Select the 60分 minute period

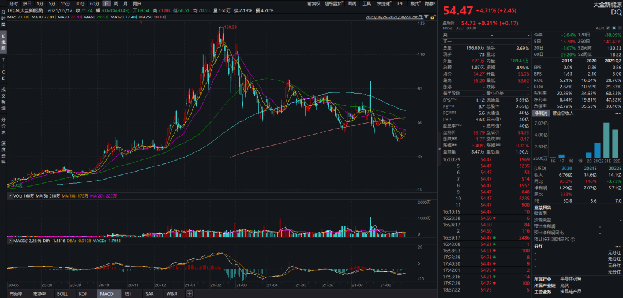point(95,3)
